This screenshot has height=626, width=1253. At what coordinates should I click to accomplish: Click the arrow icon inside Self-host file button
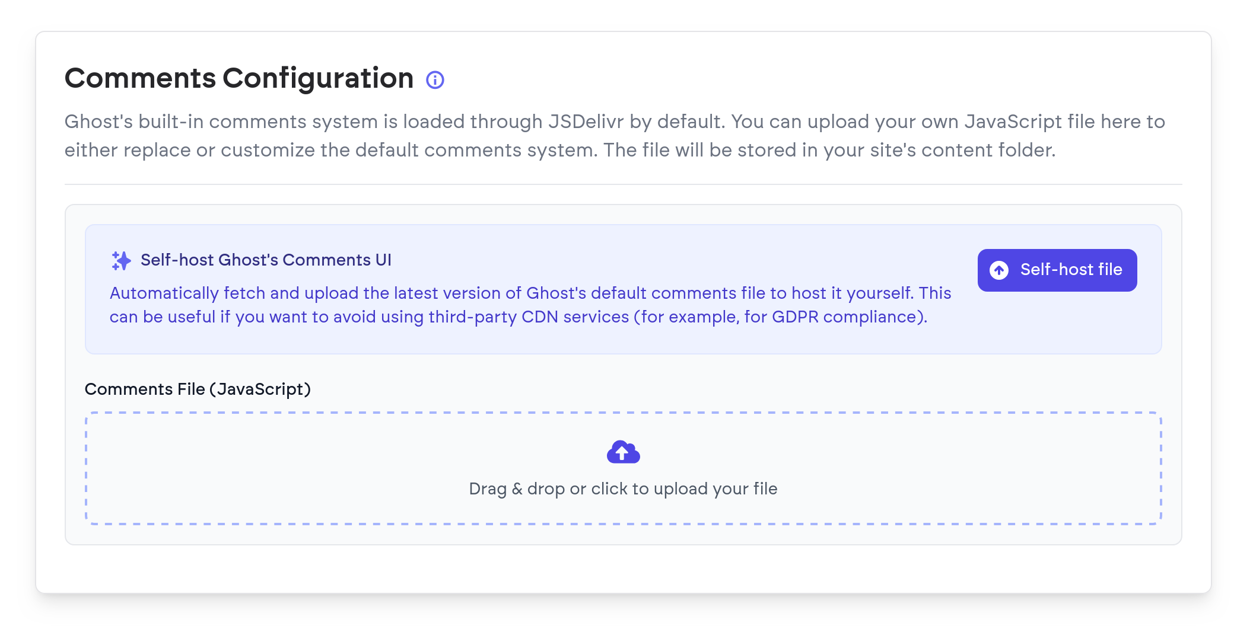click(999, 270)
